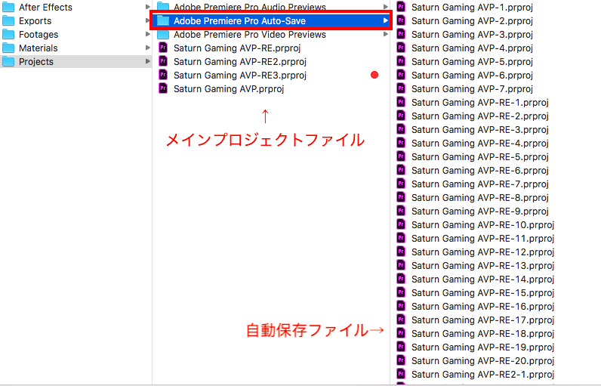Select file name Saturn Gaming AVP-RE-9.prproj
The image size is (601, 386).
480,212
